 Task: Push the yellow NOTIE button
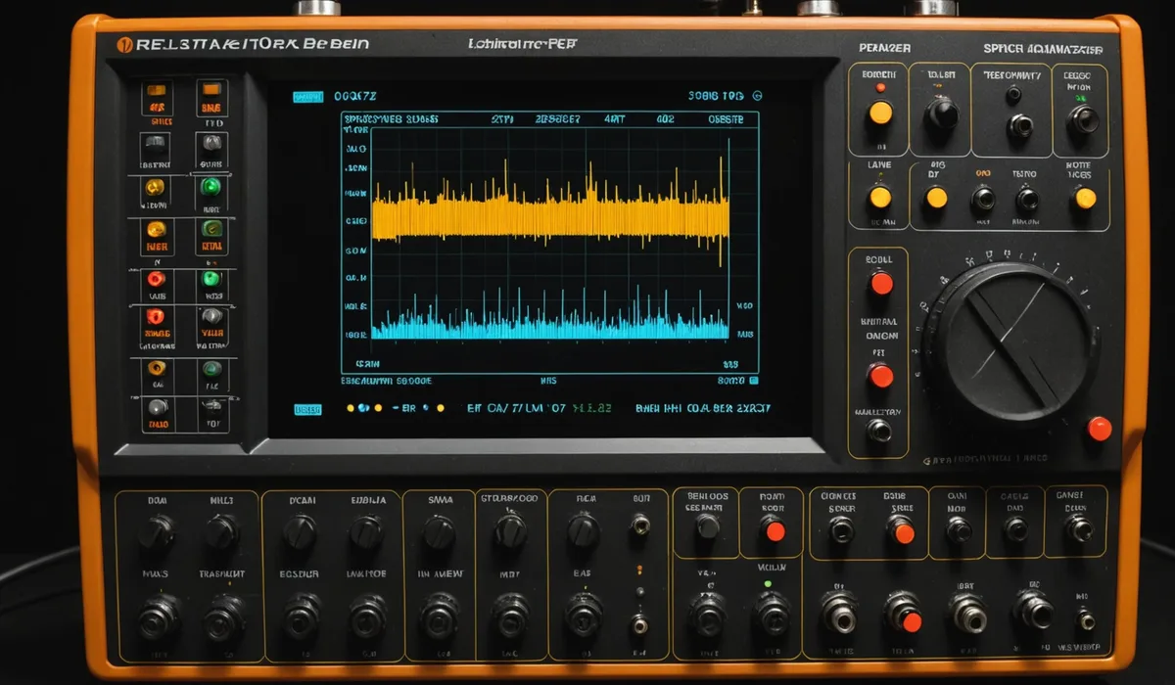(1085, 198)
